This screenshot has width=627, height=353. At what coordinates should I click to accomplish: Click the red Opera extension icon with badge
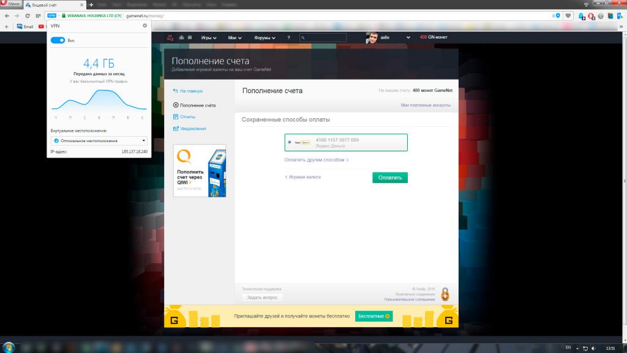pos(591,16)
